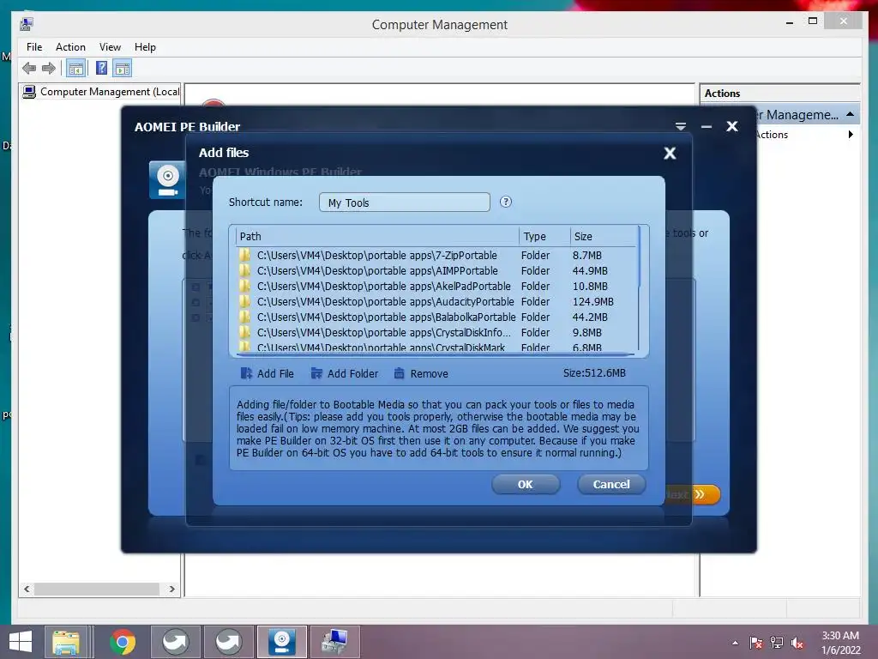
Task: Click the Action Center flag tray icon
Action: (756, 643)
